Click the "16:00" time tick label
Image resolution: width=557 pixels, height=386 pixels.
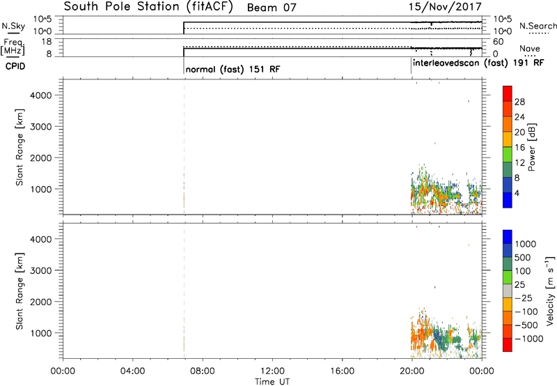click(342, 371)
